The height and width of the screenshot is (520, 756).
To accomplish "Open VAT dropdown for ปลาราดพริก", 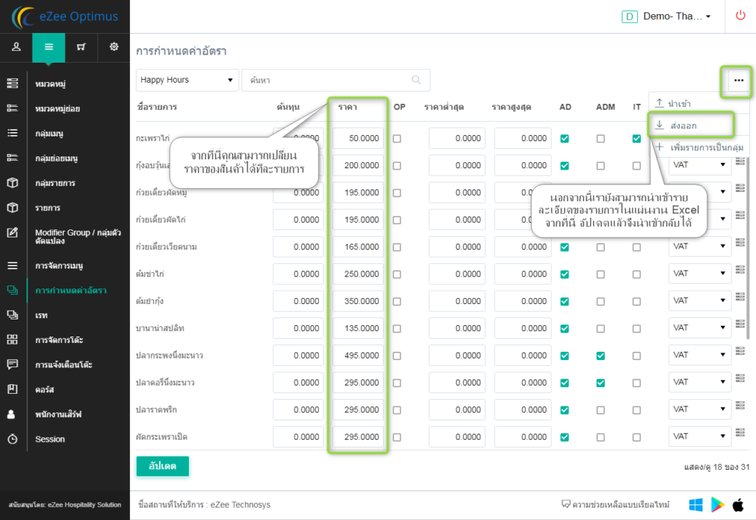I will [x=699, y=409].
